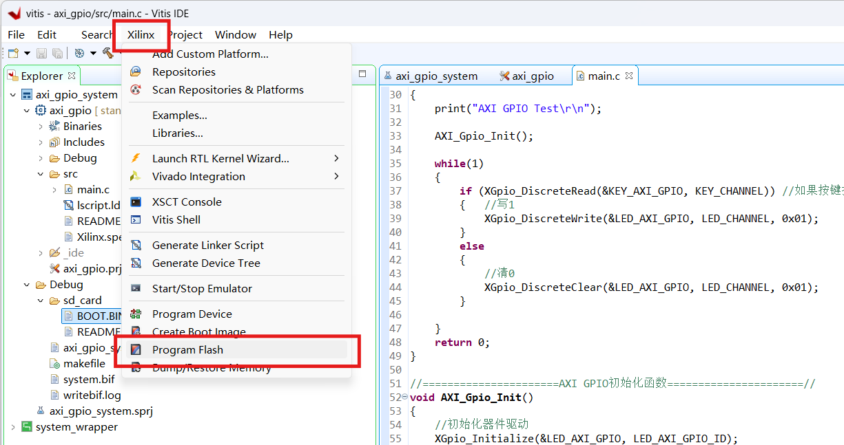Collapse the src folder
844x445 pixels.
click(x=41, y=174)
